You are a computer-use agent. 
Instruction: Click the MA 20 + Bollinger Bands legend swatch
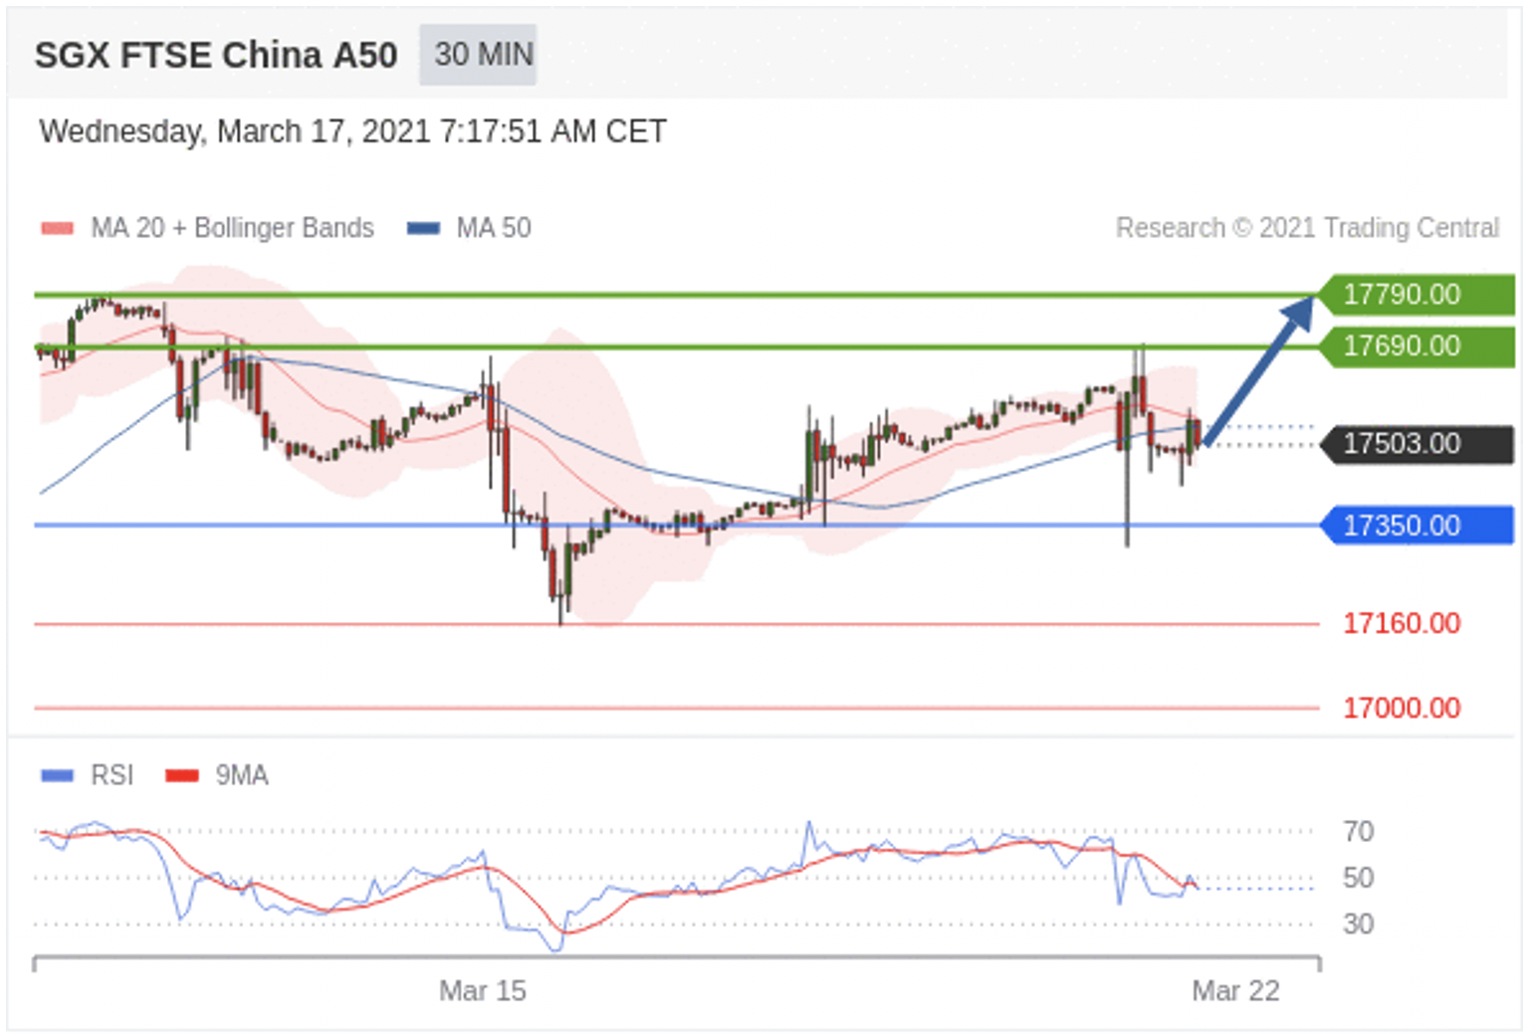(57, 228)
